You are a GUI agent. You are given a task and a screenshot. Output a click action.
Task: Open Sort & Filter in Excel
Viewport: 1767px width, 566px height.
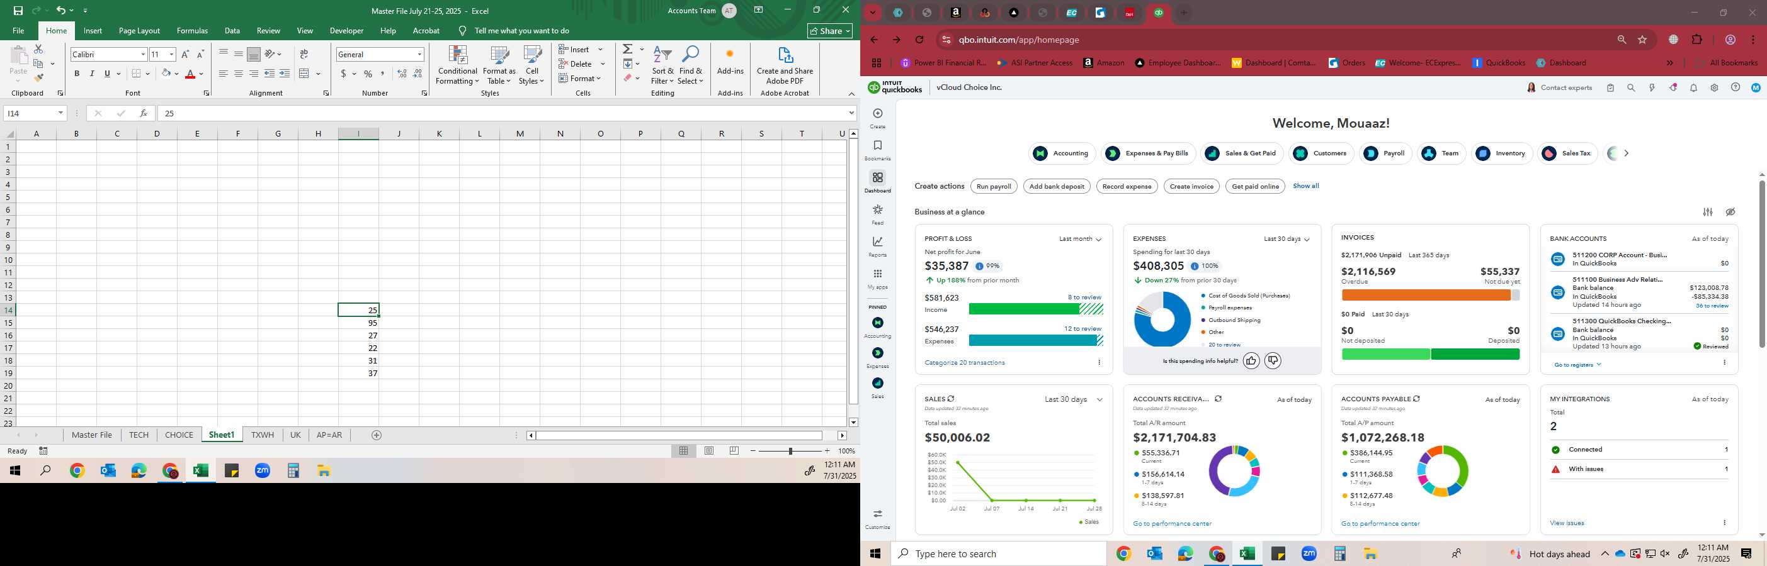click(662, 66)
